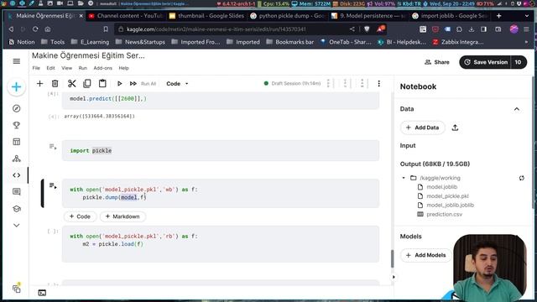
Task: Open the console icon at the bottom
Action: (x=42, y=293)
